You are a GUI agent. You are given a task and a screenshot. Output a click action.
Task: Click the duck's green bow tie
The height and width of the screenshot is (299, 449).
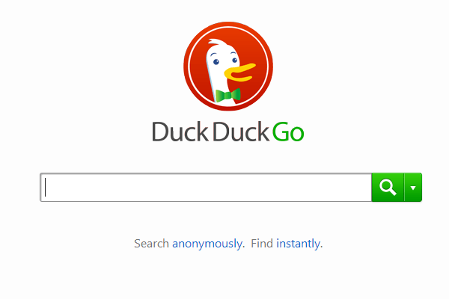tap(227, 95)
